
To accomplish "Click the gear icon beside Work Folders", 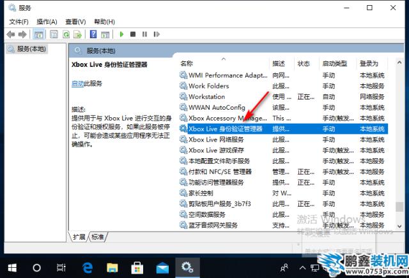I will point(183,86).
